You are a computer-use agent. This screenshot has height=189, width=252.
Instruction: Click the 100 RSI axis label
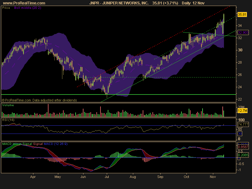pyautogui.click(x=241, y=120)
